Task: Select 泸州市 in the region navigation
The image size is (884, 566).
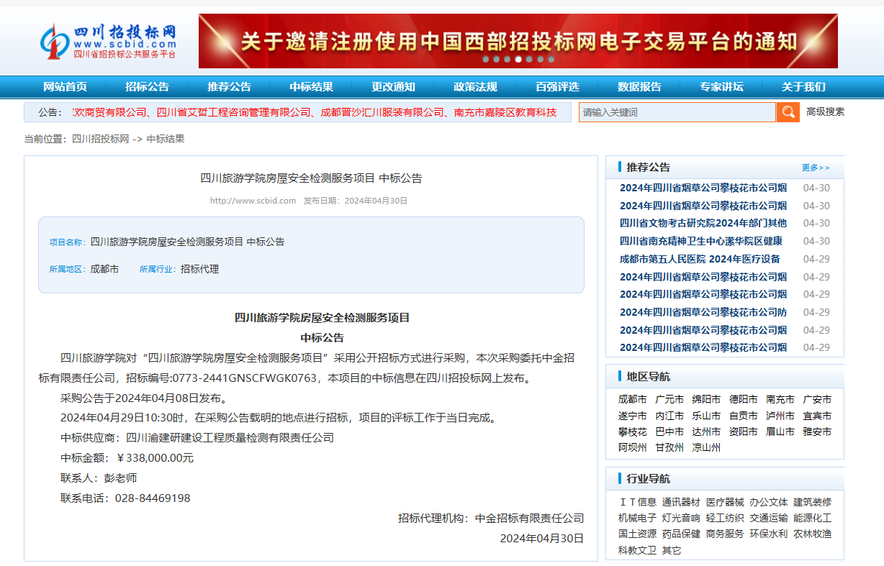Action: 780,416
